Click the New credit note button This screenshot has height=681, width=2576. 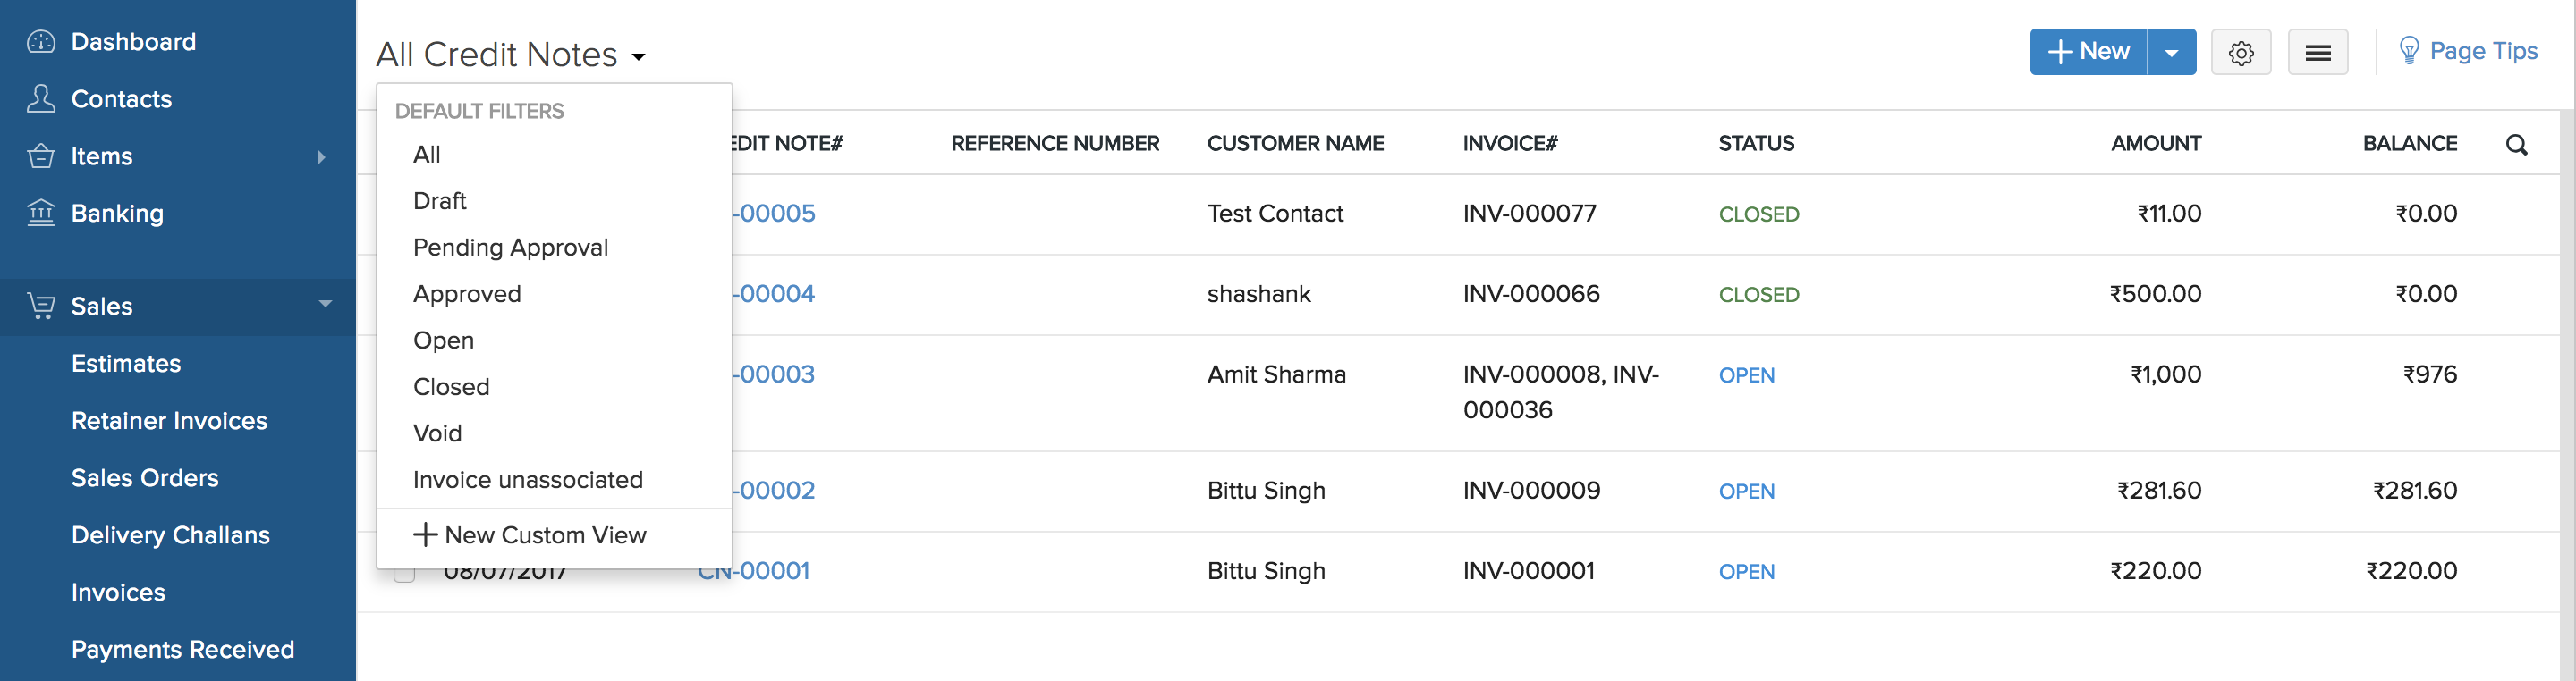pos(2088,52)
